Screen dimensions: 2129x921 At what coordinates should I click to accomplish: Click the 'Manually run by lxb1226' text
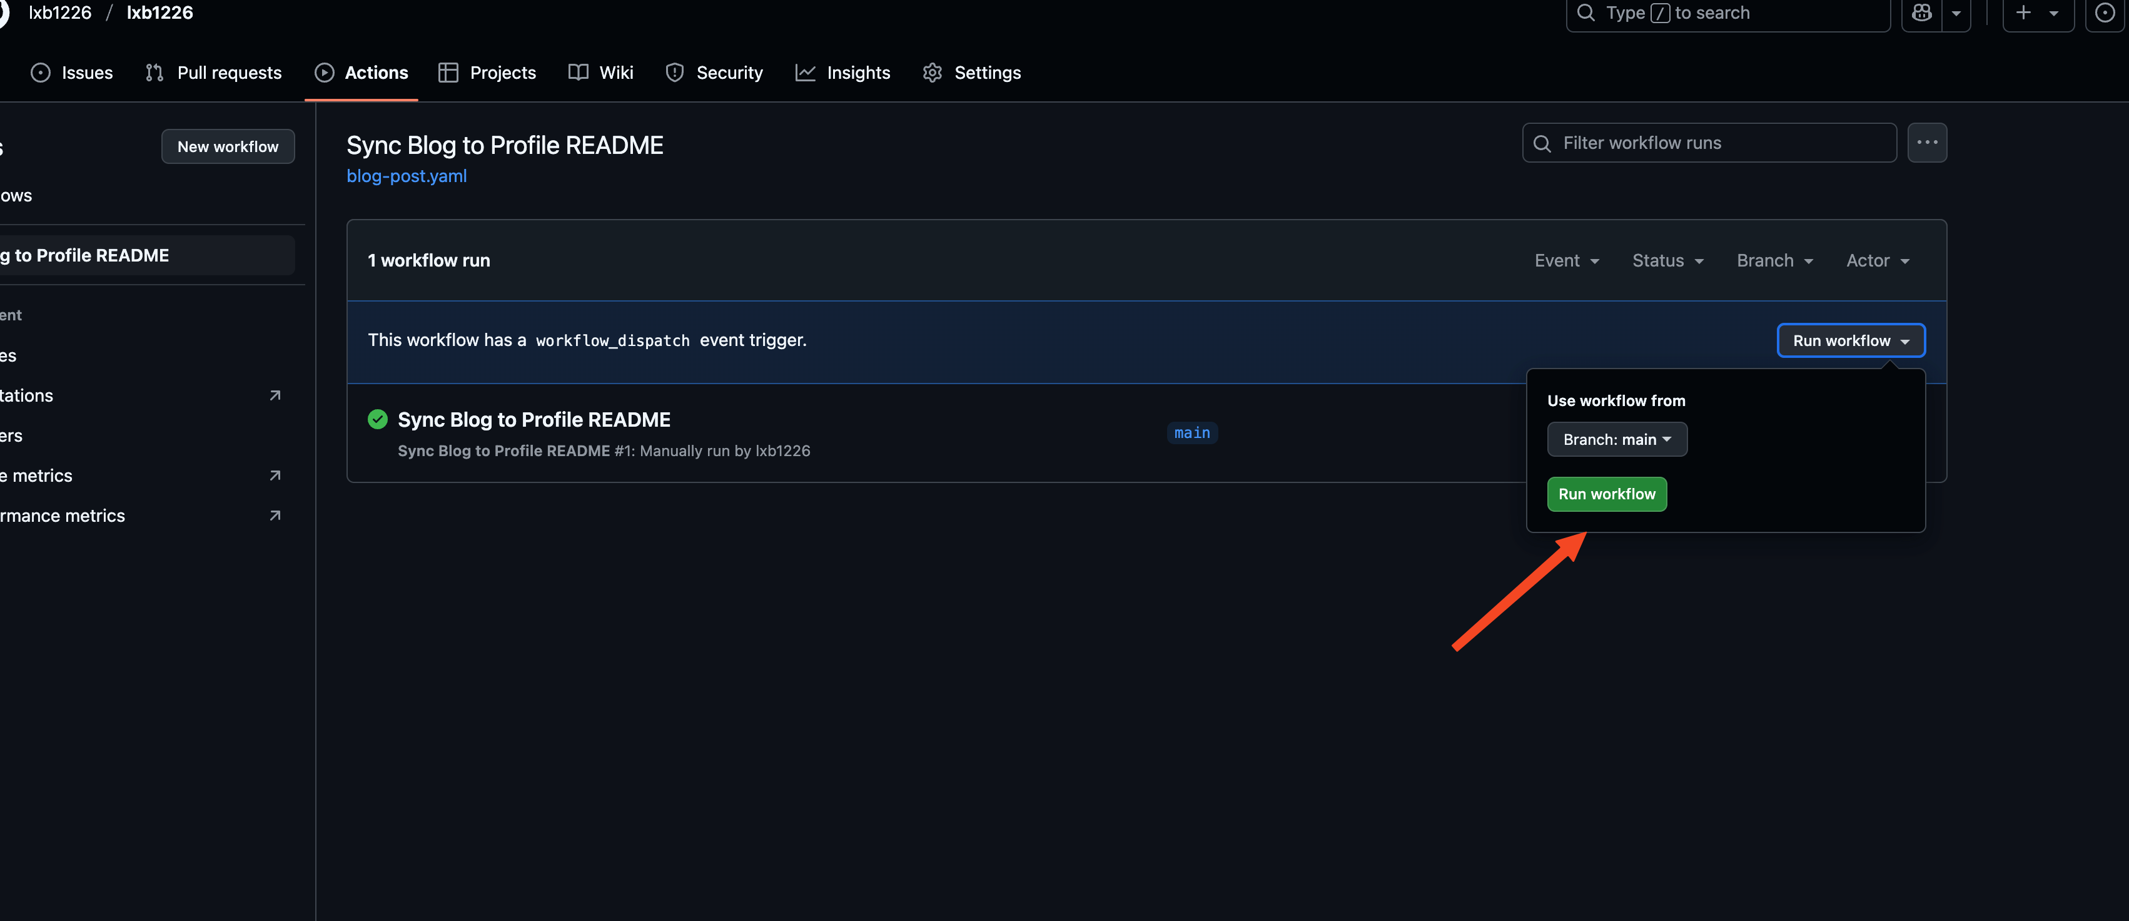725,451
